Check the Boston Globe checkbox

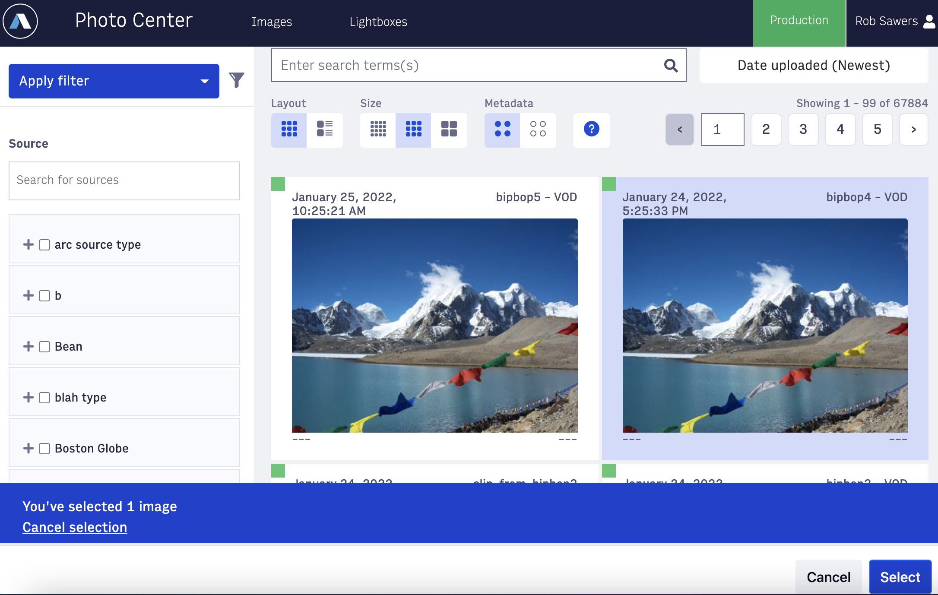tap(44, 449)
